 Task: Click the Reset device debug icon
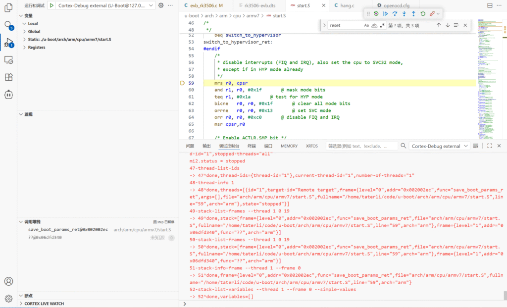(376, 14)
